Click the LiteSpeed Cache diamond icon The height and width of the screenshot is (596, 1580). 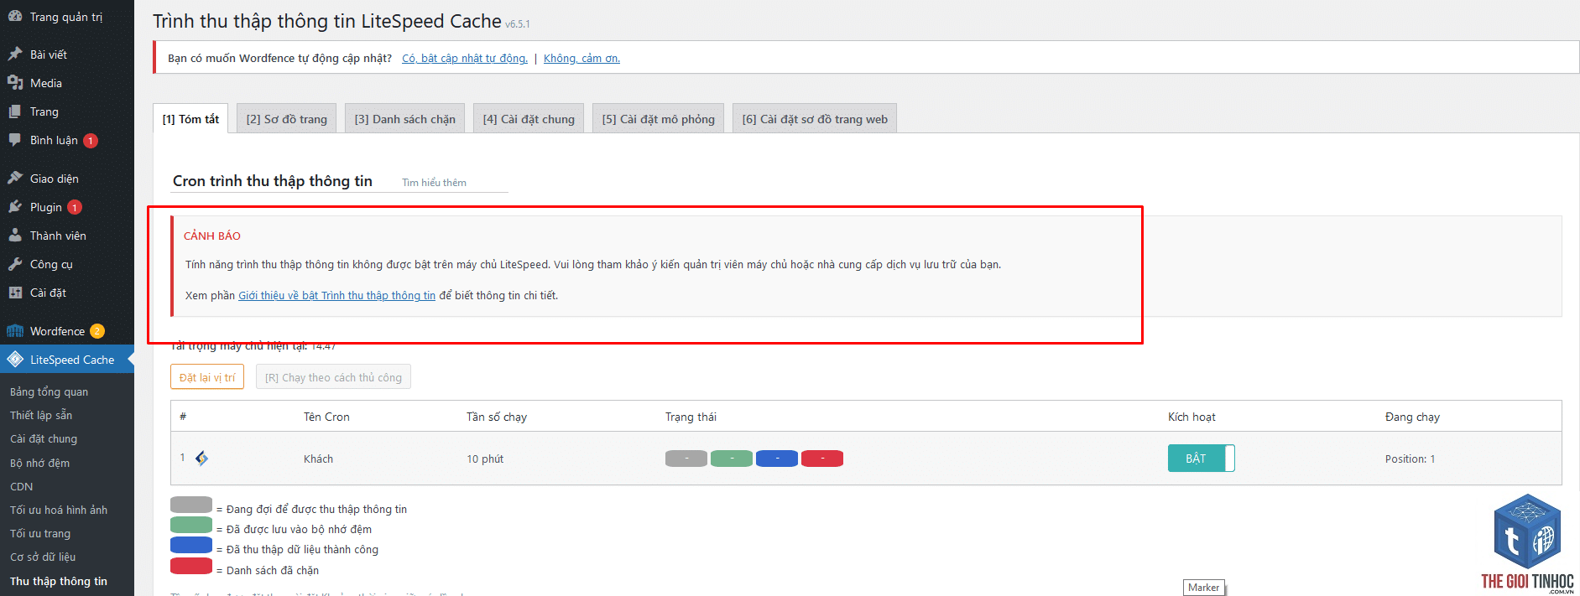click(15, 359)
